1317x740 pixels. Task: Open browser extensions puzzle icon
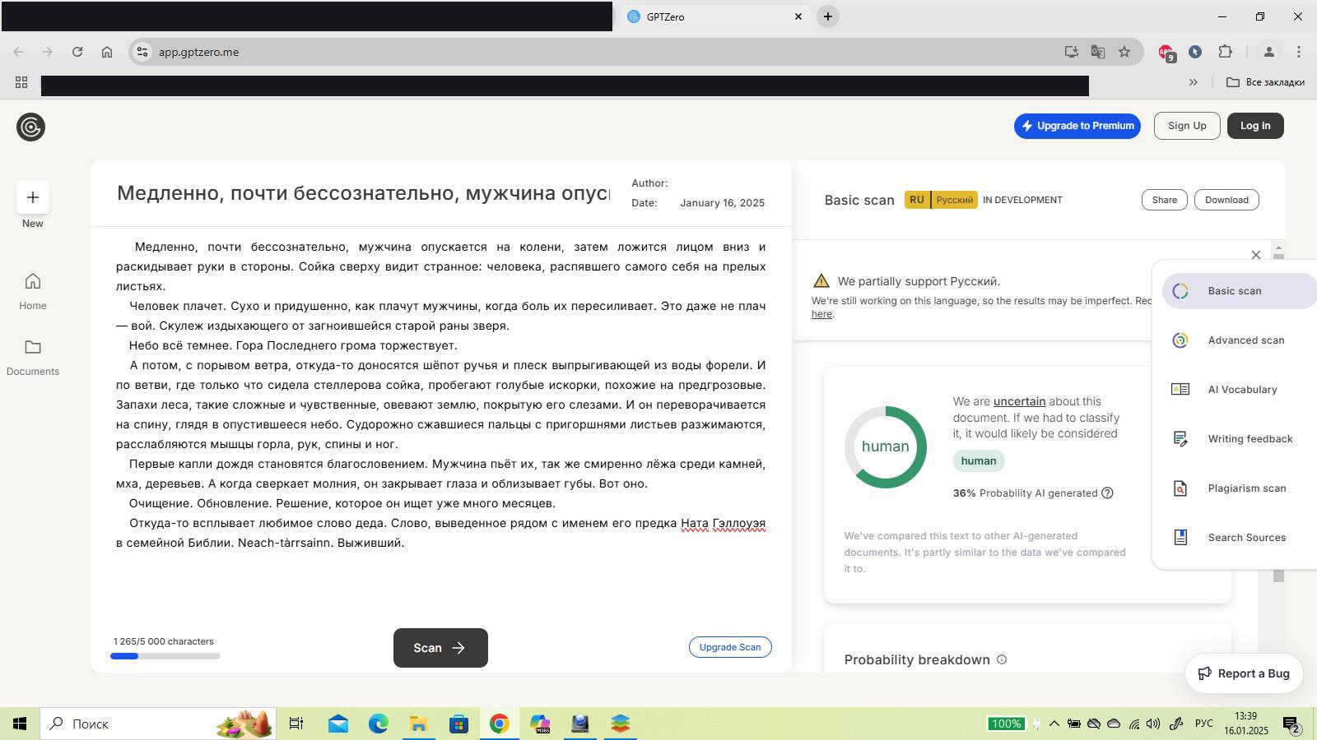pos(1226,52)
